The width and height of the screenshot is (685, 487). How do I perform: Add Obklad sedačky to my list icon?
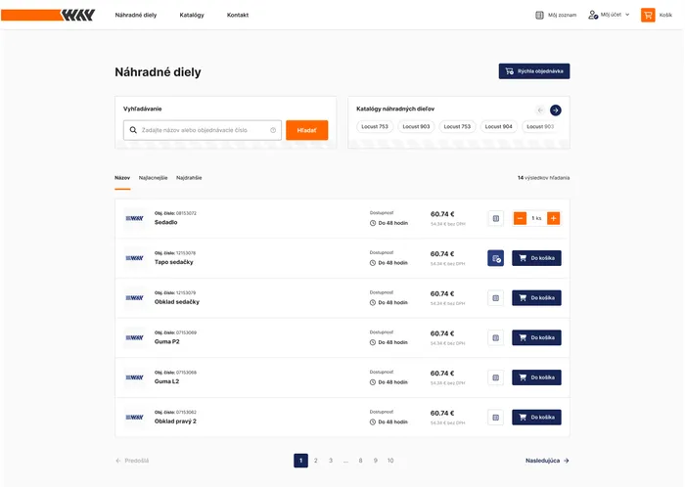click(x=496, y=298)
